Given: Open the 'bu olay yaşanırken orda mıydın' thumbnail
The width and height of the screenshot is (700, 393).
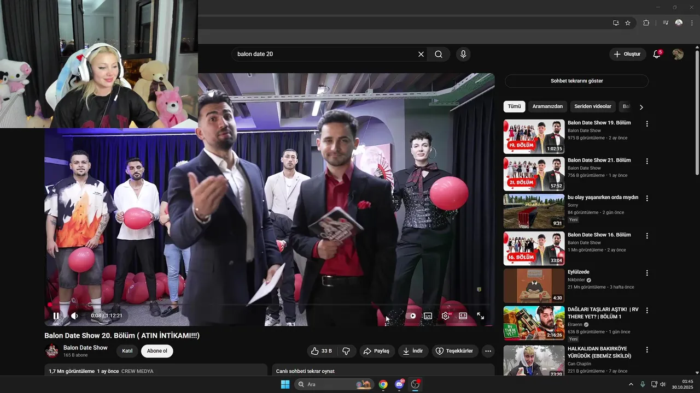Looking at the screenshot, I should coord(534,211).
